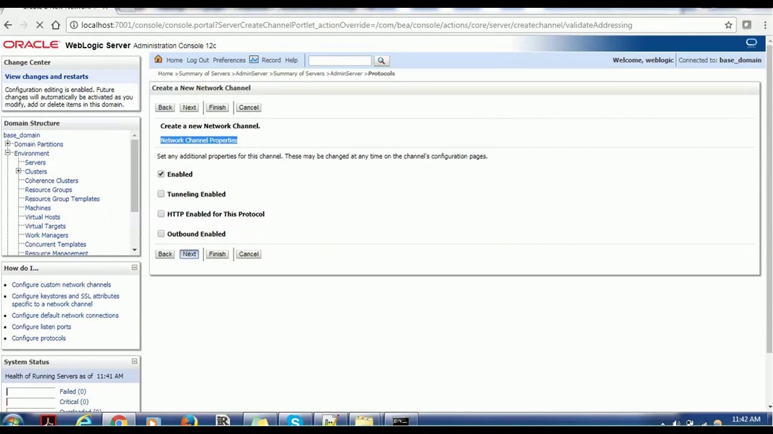
Task: Open the Critical (0) health status link
Action: pyautogui.click(x=74, y=401)
